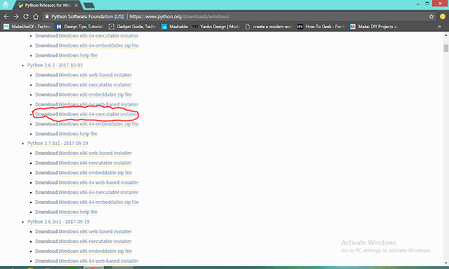
Task: Download Python 3.7.0a1 x86-64 embeddable zip file
Action: (x=98, y=202)
